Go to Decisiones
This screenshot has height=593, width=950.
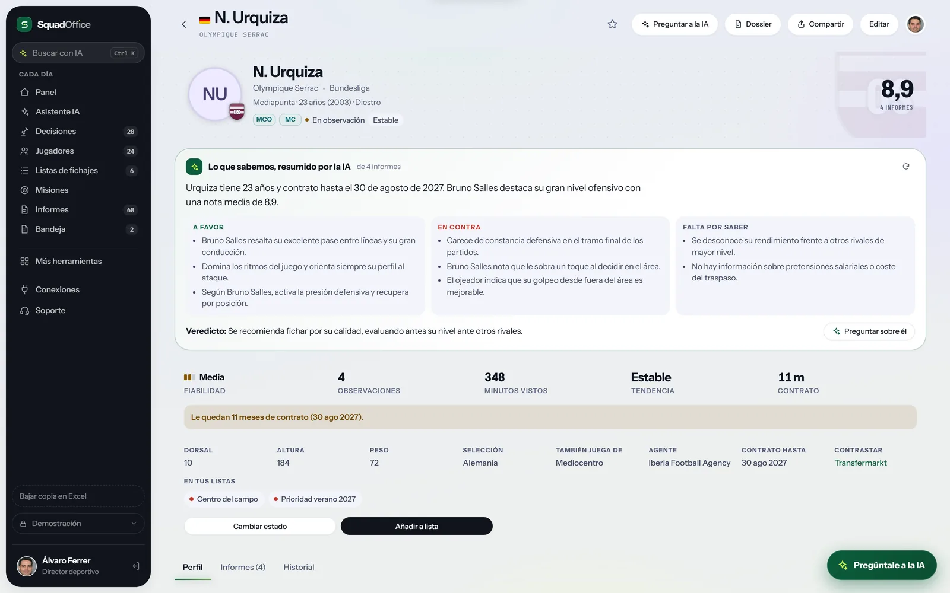pyautogui.click(x=78, y=131)
